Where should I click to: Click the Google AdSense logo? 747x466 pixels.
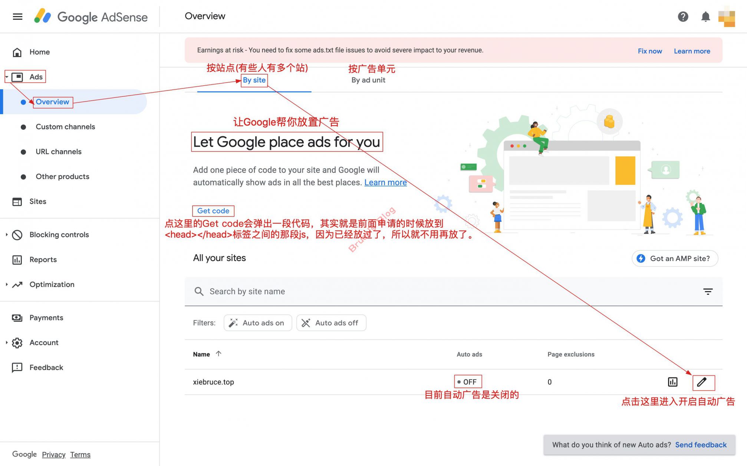point(91,17)
